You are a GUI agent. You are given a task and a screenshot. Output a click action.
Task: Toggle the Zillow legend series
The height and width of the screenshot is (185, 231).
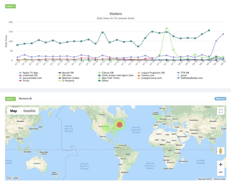103,81
